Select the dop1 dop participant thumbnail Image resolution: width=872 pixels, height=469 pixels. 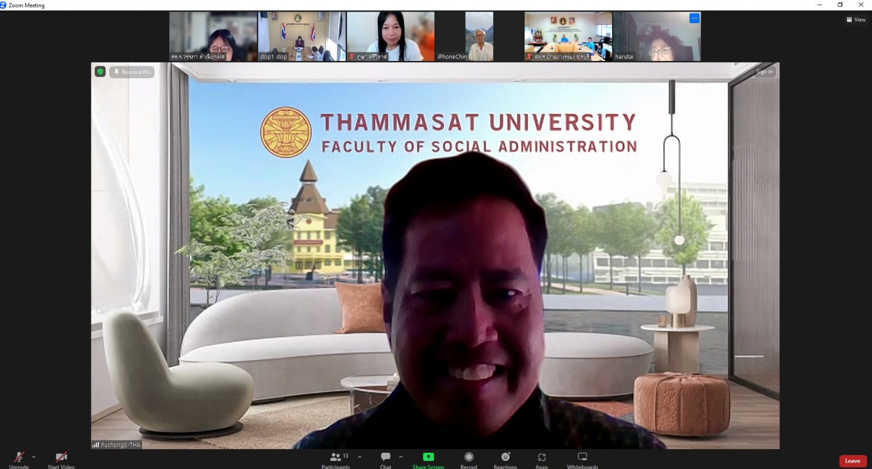coord(302,36)
